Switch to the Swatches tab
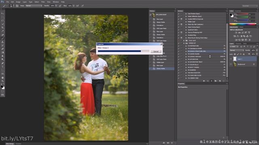This screenshot has height=145, width=259. 238,11
